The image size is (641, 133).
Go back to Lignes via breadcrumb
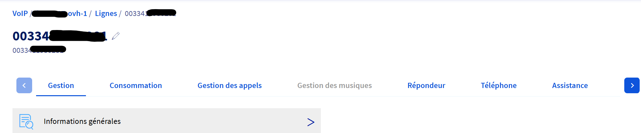[x=106, y=13]
